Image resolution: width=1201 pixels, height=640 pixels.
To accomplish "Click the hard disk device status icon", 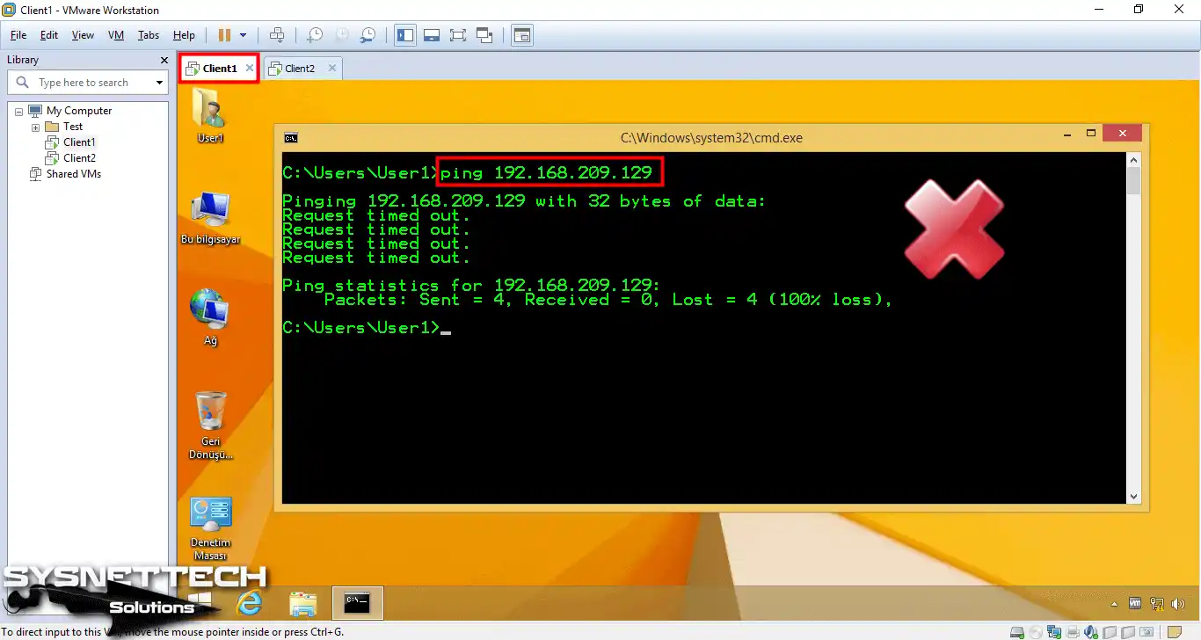I will click(1016, 630).
